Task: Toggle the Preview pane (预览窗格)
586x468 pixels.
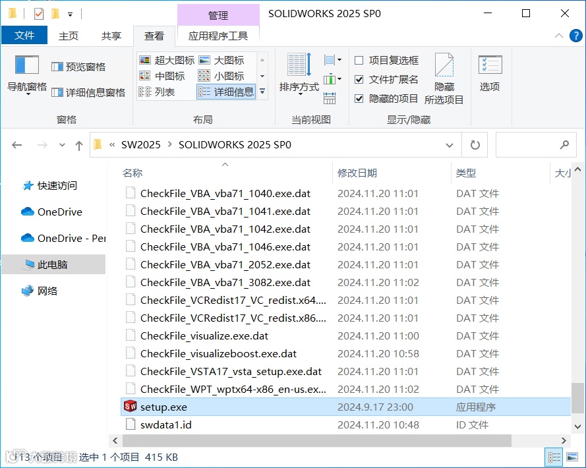Action: [x=78, y=67]
